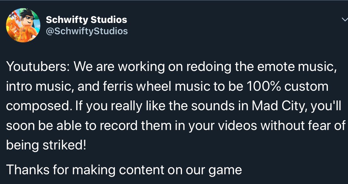Click the word "Thanks" in the last line

click(x=27, y=170)
